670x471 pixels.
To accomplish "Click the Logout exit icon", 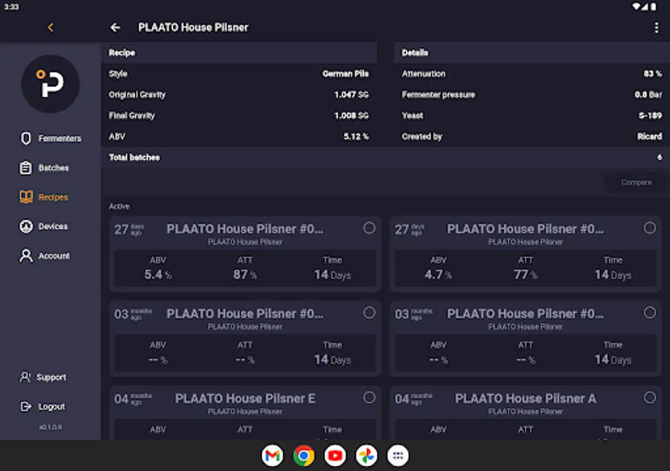I will point(25,406).
